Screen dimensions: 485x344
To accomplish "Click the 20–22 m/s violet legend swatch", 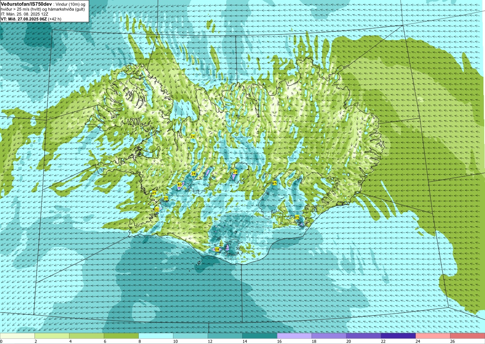I will point(364,336).
